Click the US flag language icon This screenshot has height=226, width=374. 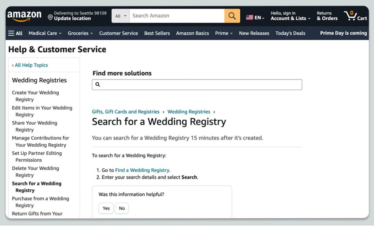pyautogui.click(x=249, y=17)
